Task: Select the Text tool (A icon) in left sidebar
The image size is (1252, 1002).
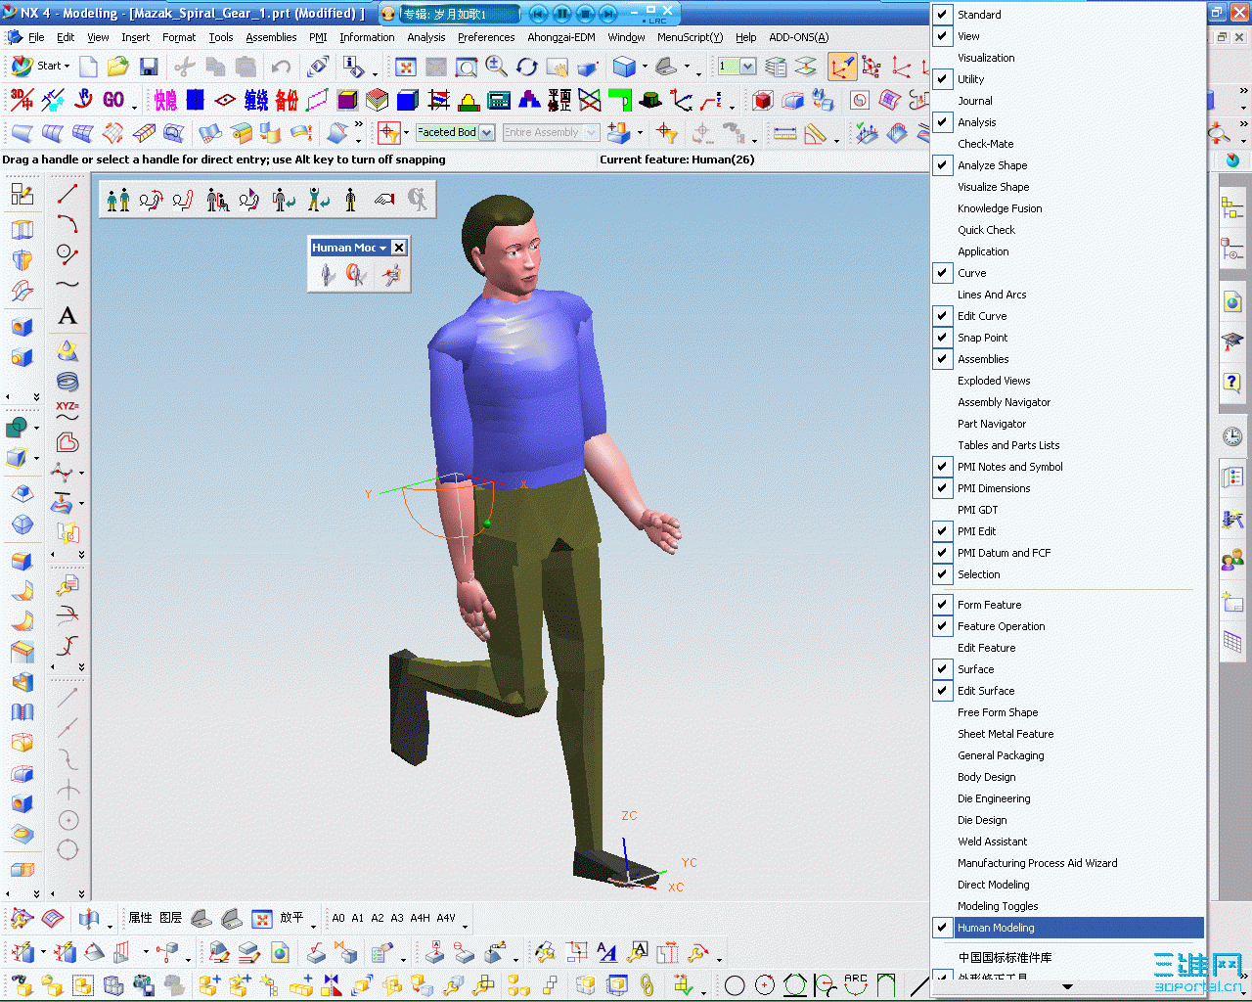Action: (67, 315)
